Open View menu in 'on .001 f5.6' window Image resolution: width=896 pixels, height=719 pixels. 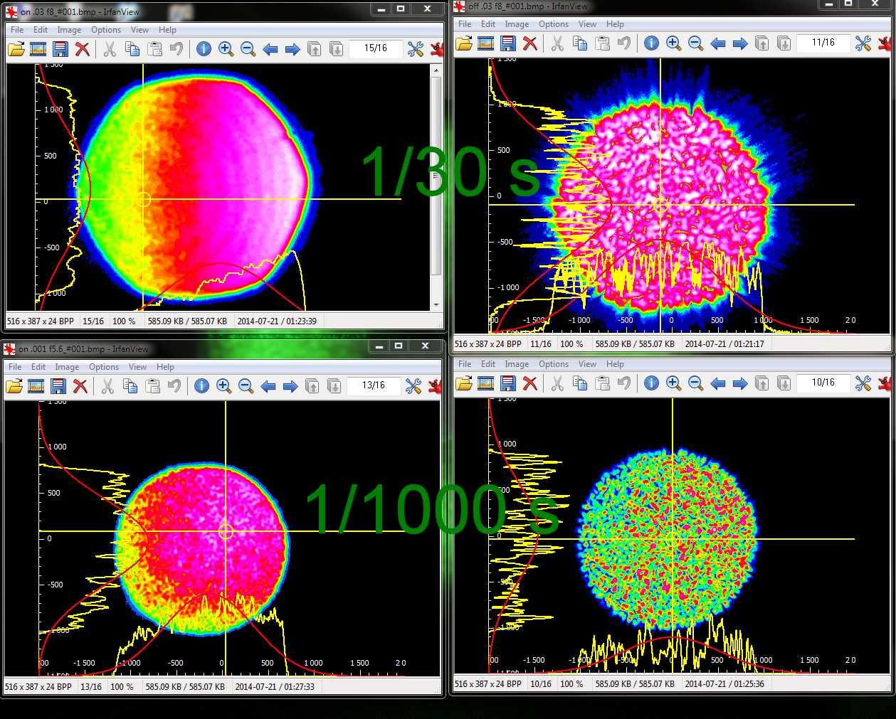pos(137,367)
